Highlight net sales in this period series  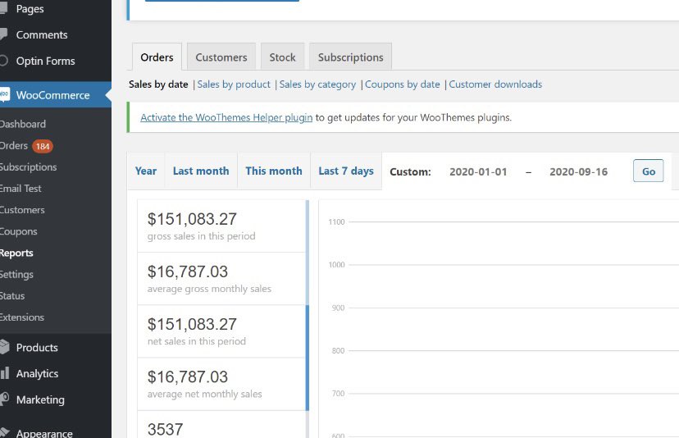point(223,331)
